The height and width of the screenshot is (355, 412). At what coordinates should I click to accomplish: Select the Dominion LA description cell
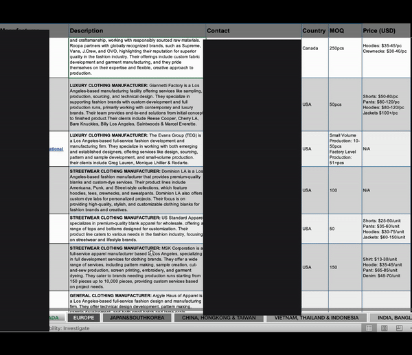coord(137,190)
